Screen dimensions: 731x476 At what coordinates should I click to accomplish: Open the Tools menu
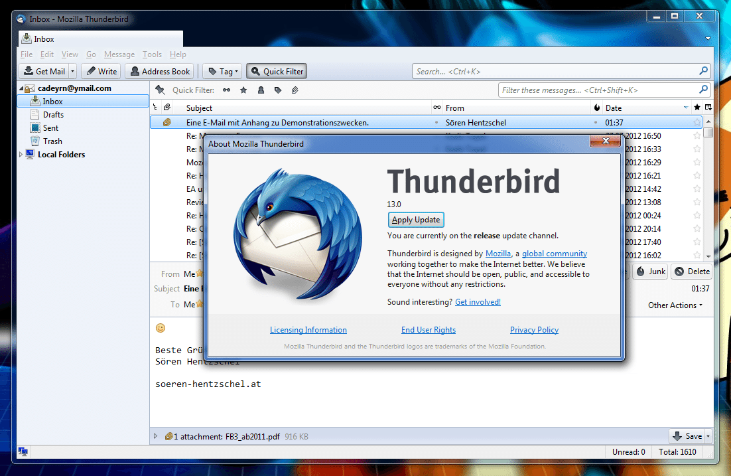click(152, 54)
